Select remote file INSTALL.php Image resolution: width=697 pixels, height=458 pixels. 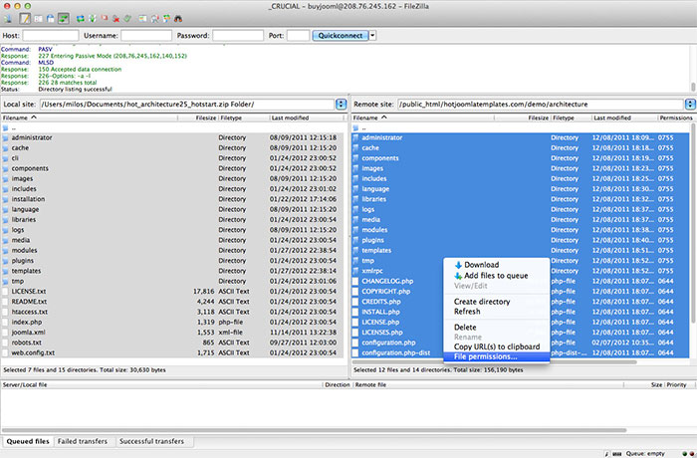click(x=380, y=312)
